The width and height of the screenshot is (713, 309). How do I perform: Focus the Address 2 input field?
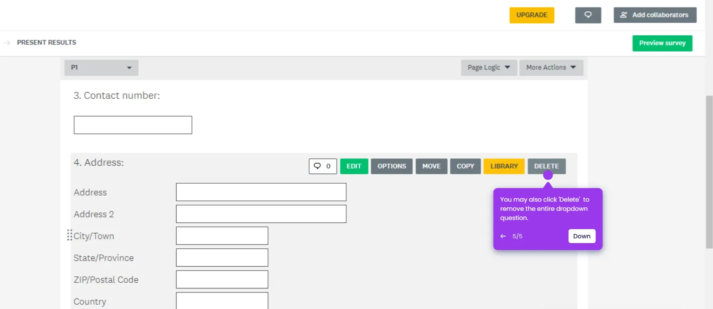point(261,214)
